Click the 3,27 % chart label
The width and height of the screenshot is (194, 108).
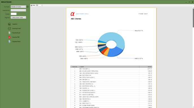tap(79, 49)
